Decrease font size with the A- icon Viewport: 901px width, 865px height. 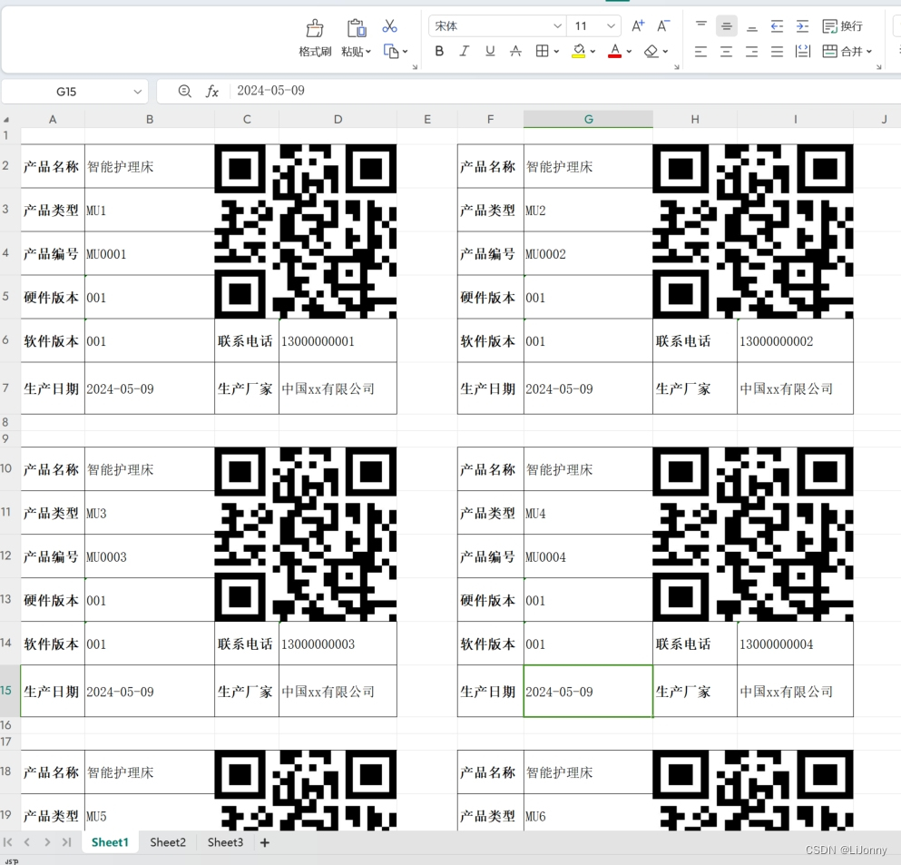click(663, 25)
